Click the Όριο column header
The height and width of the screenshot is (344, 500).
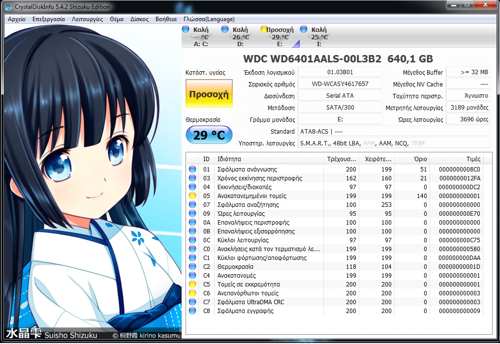click(x=412, y=159)
